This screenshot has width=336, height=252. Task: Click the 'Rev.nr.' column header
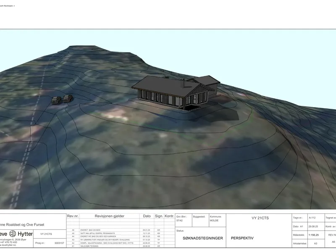click(x=73, y=216)
